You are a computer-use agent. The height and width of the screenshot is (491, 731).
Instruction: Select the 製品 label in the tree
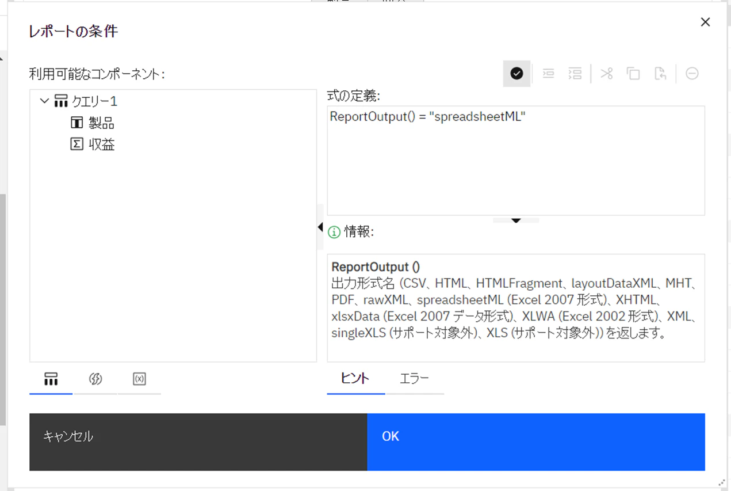(x=101, y=123)
